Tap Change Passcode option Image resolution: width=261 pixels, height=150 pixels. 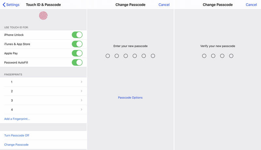pyautogui.click(x=16, y=144)
